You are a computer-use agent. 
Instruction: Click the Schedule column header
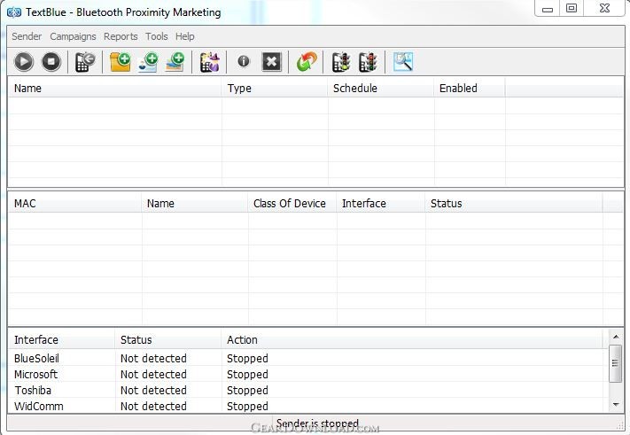click(x=381, y=89)
